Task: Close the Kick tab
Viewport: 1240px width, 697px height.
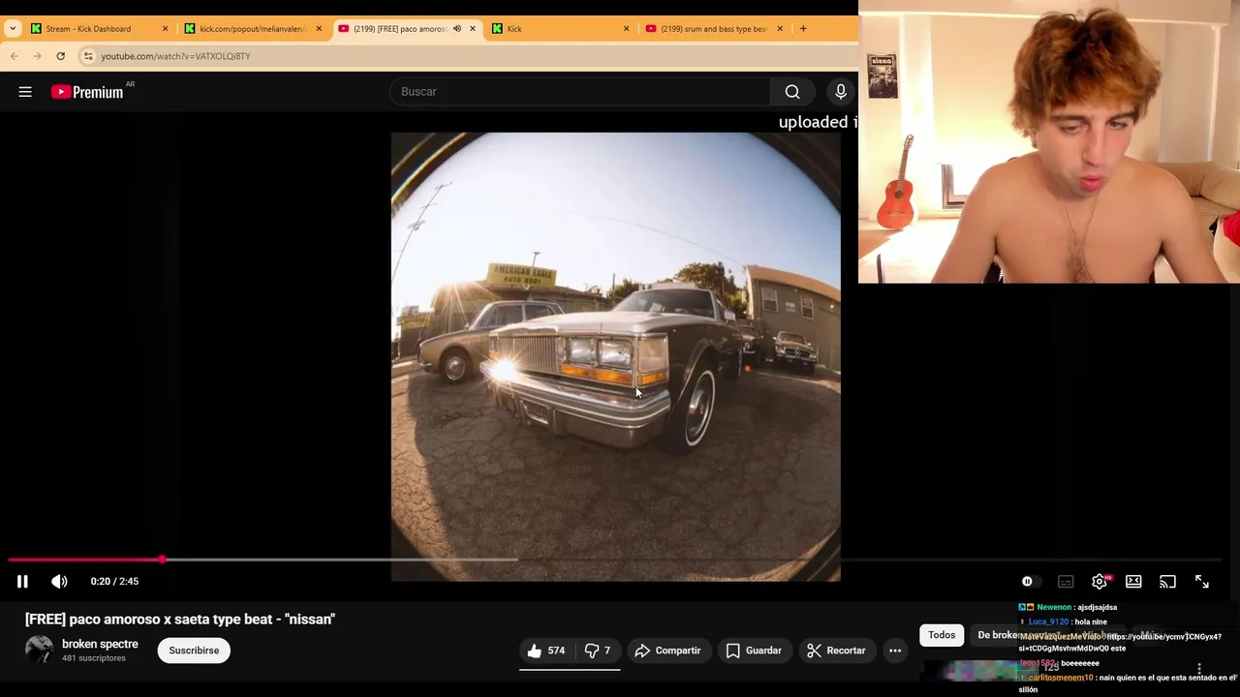Action: [626, 29]
